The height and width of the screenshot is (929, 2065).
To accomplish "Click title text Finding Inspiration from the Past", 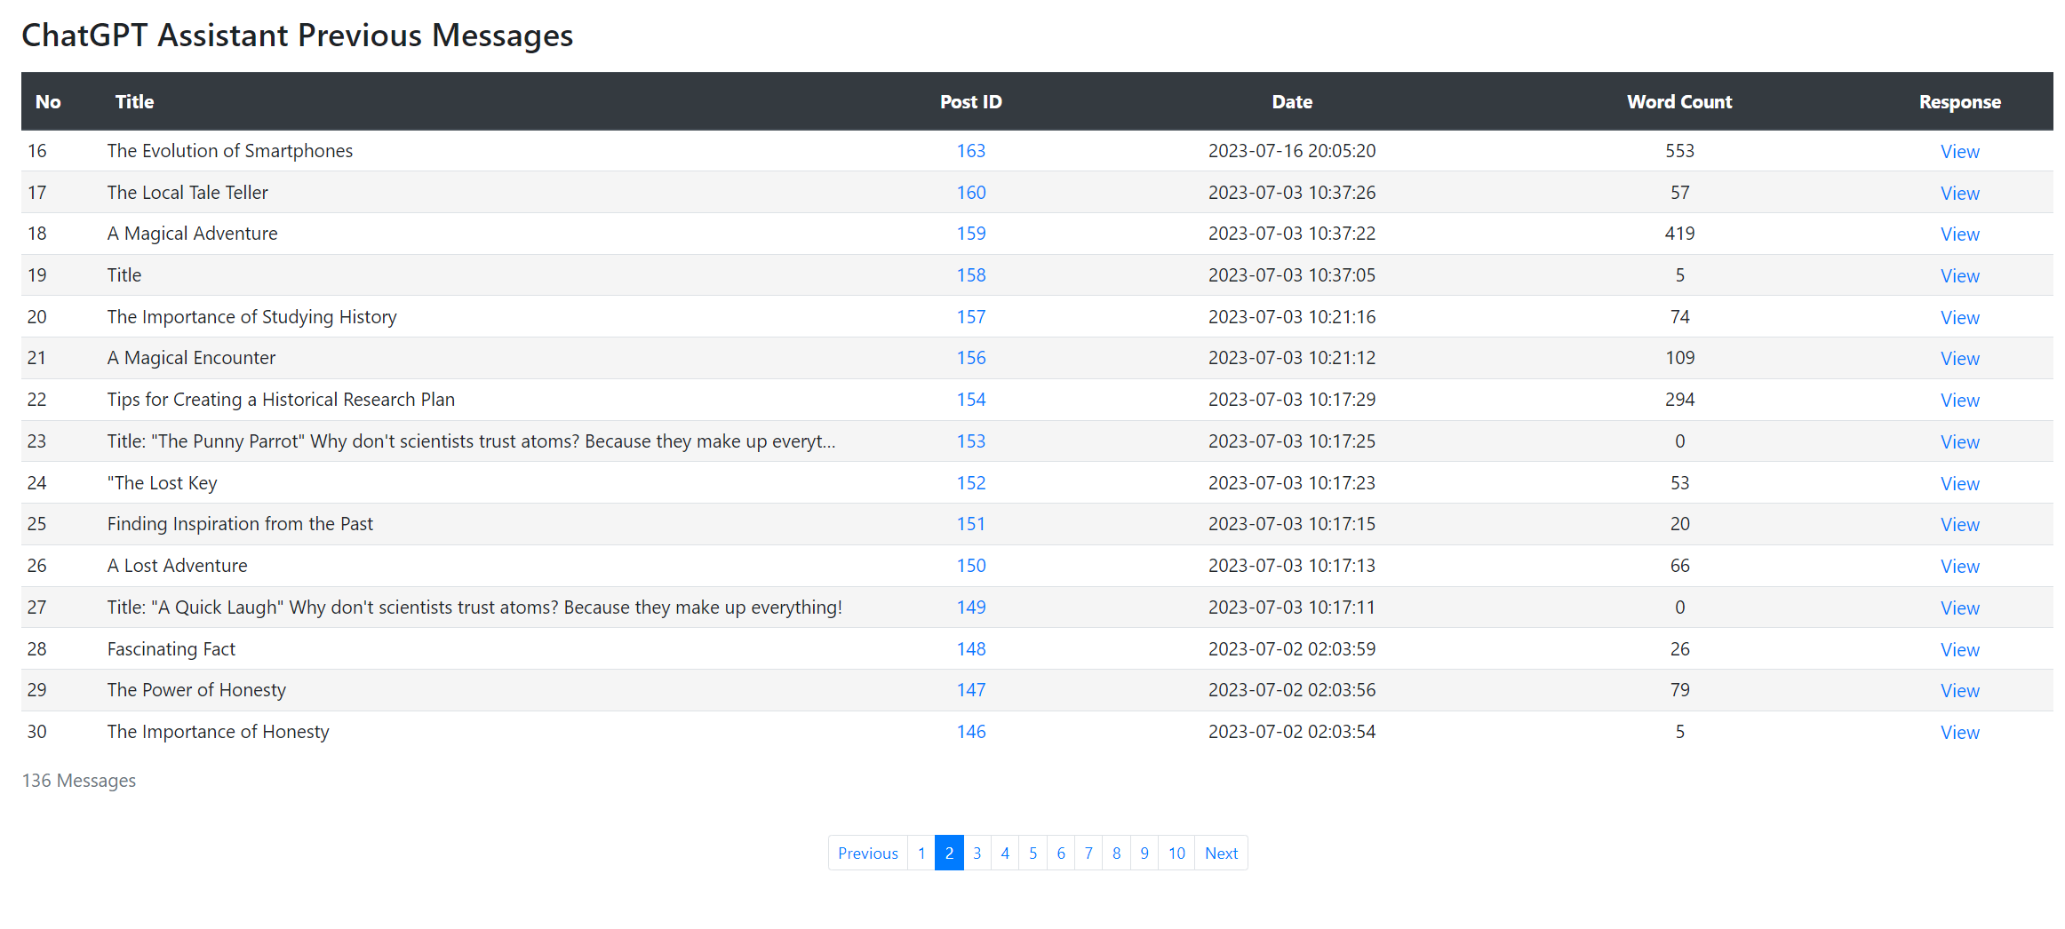I will point(240,524).
